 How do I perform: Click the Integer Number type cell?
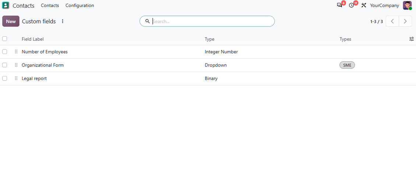221,52
